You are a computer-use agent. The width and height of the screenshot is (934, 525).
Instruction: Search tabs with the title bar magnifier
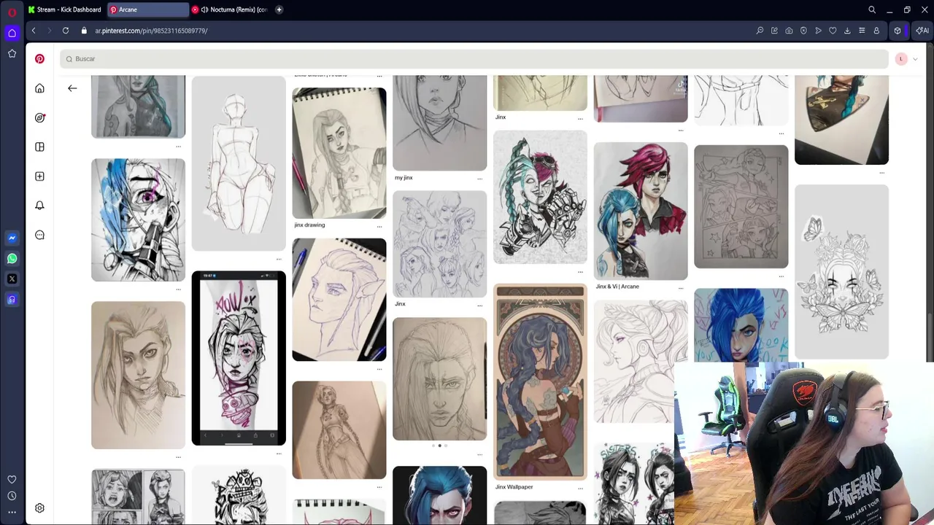tap(872, 9)
